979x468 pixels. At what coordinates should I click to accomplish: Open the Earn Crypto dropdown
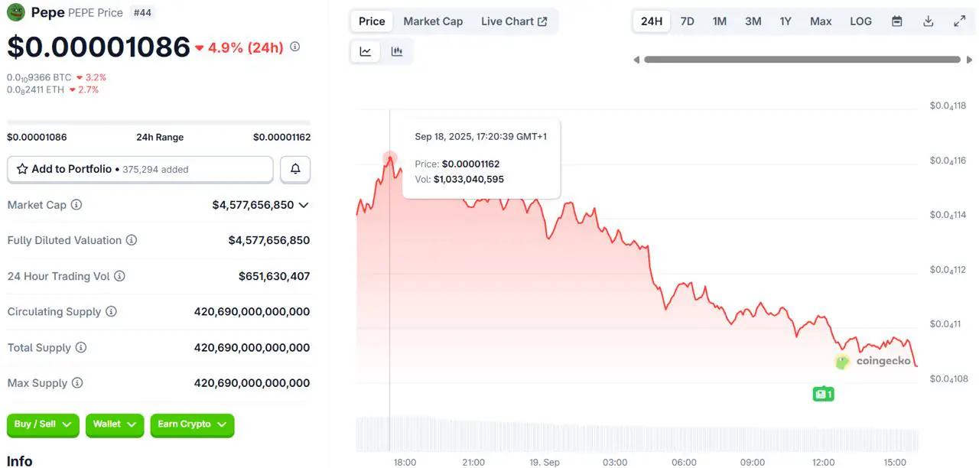tap(192, 424)
